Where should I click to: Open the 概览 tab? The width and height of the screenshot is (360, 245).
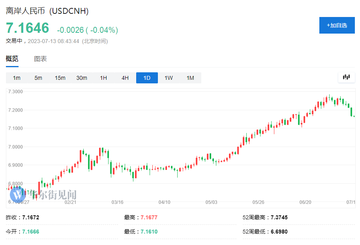12,59
